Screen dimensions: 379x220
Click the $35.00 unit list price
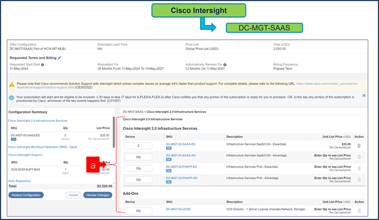[x=346, y=144]
